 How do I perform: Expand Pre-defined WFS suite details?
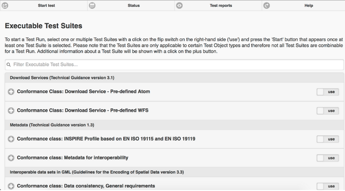[x=11, y=111]
